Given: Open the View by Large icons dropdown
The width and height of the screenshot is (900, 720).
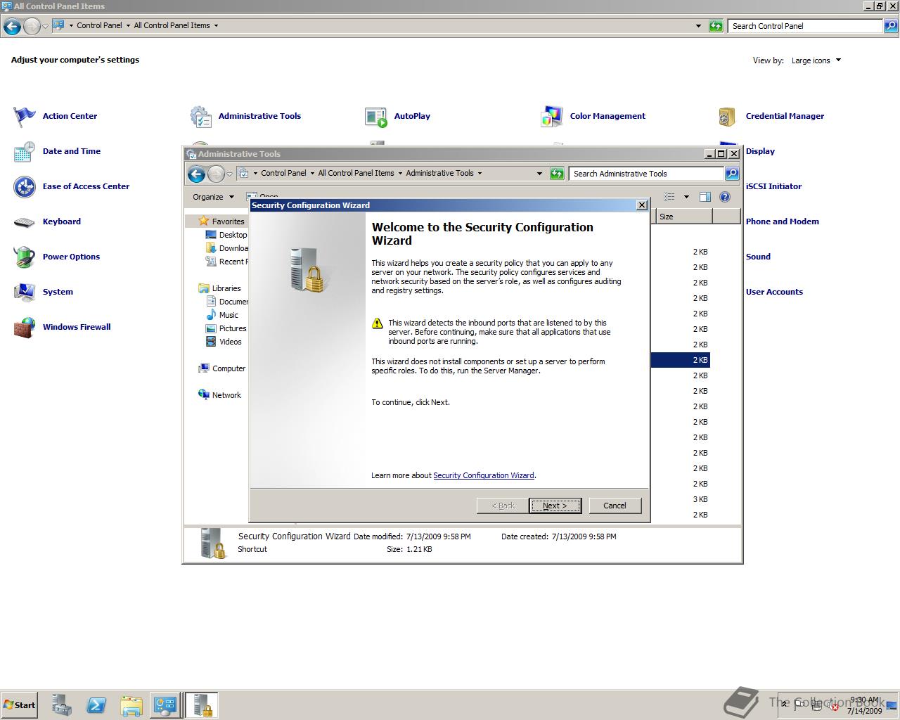Looking at the screenshot, I should click(x=816, y=60).
